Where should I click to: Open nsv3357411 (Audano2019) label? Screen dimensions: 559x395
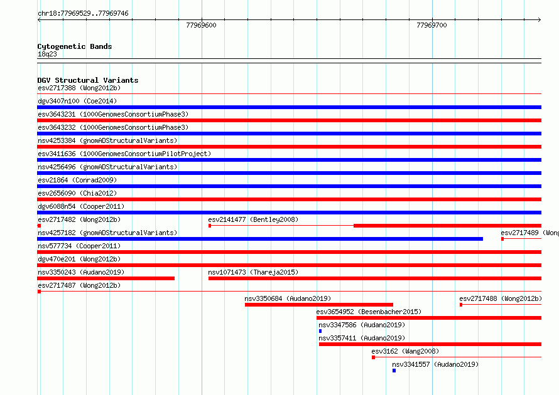[x=362, y=338]
